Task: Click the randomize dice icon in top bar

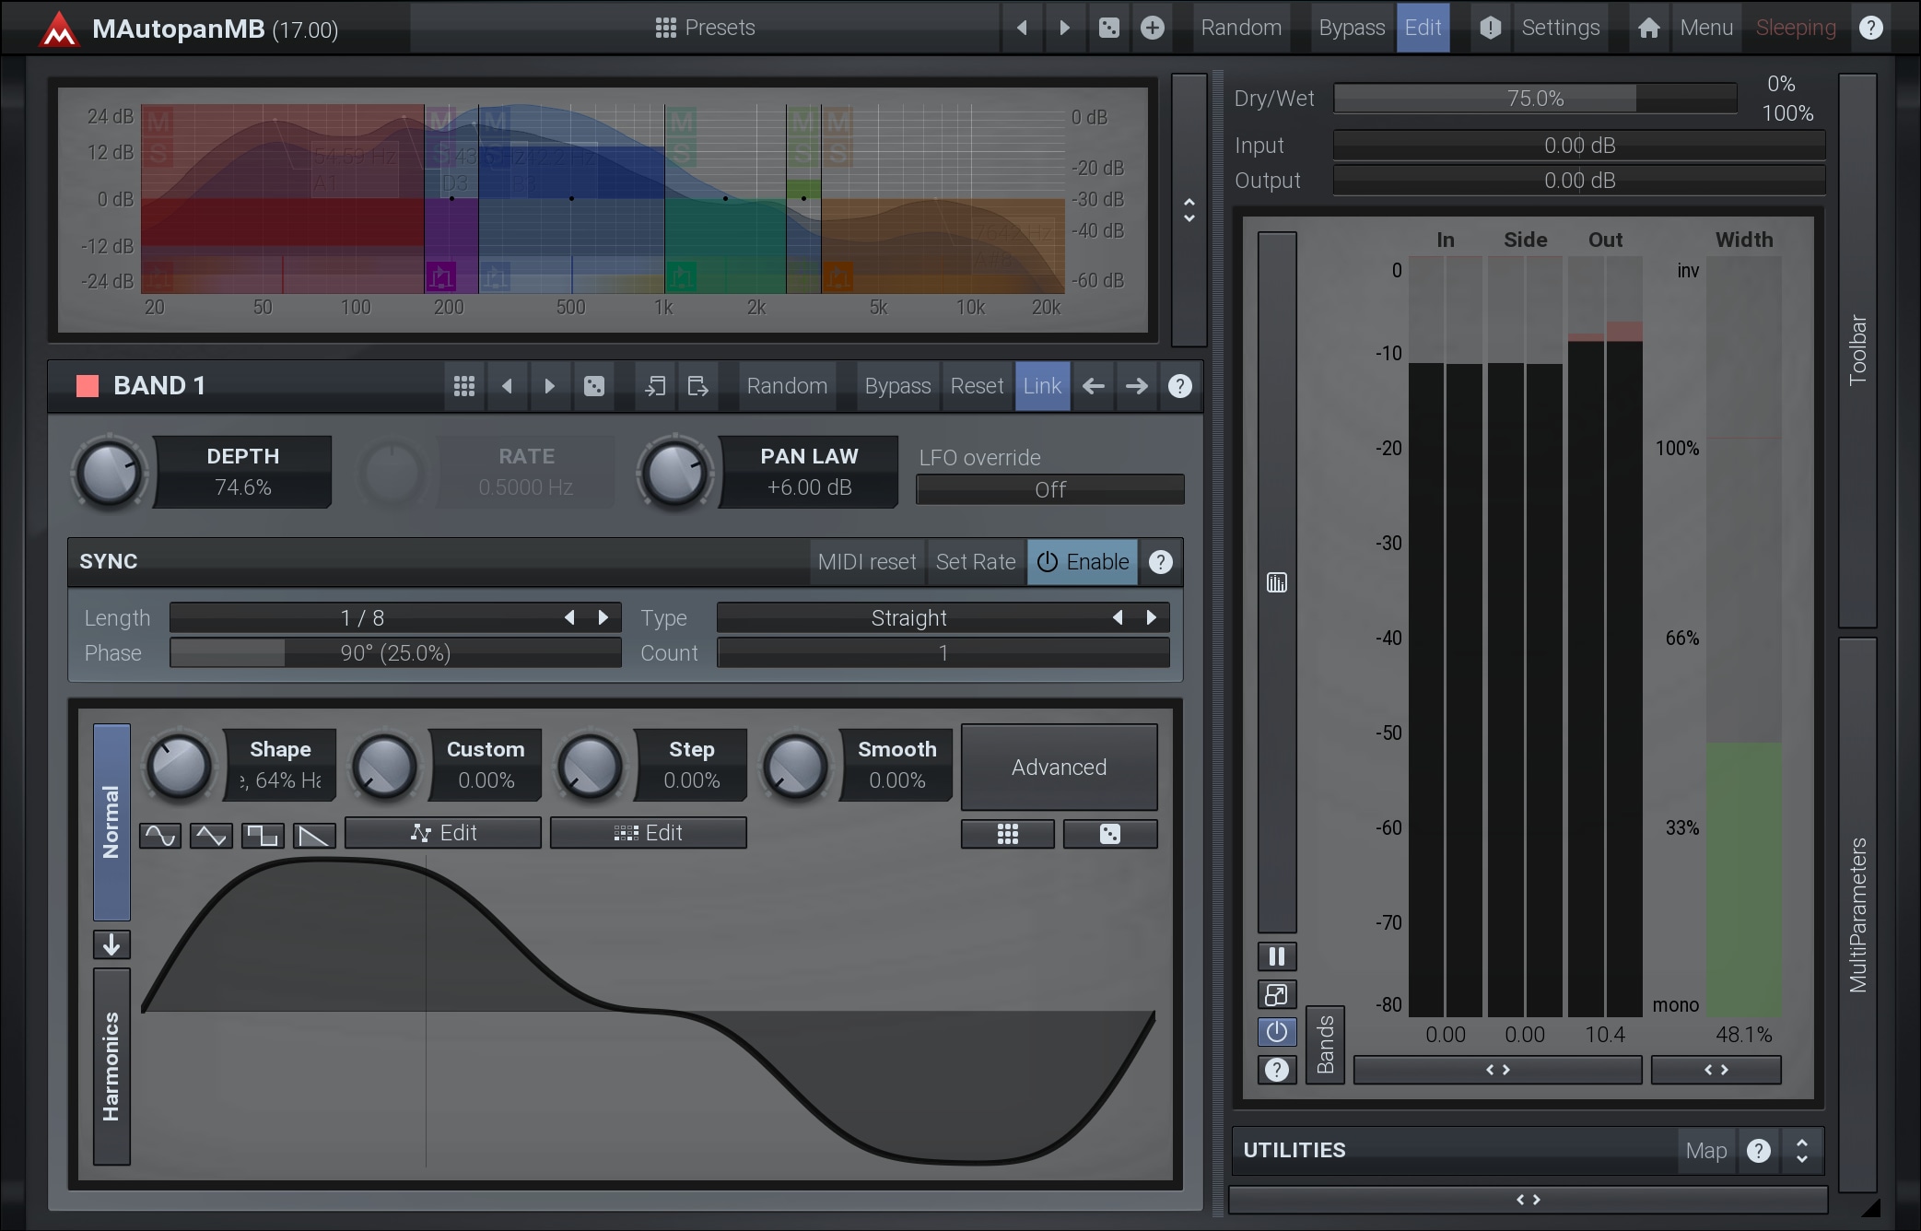Action: point(1109,28)
